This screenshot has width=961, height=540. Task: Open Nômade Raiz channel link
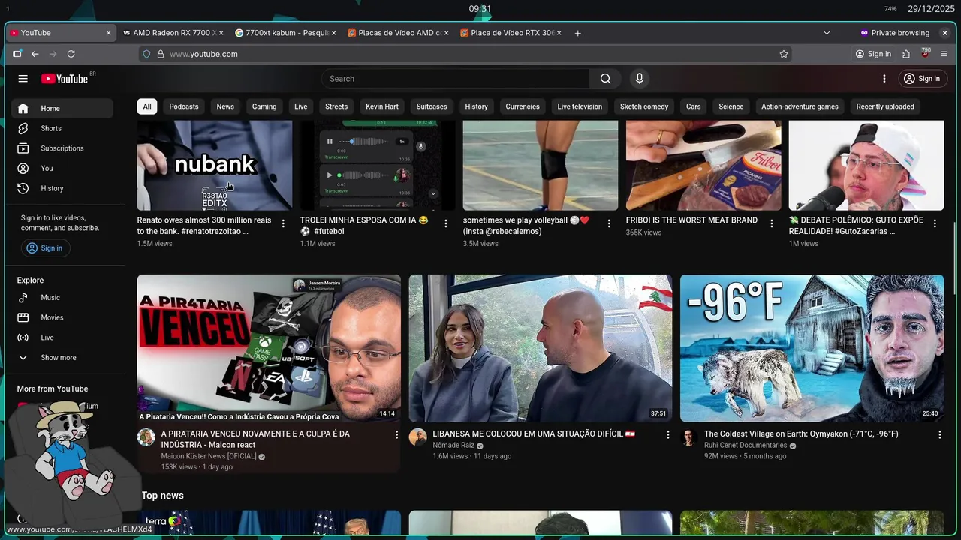click(453, 445)
